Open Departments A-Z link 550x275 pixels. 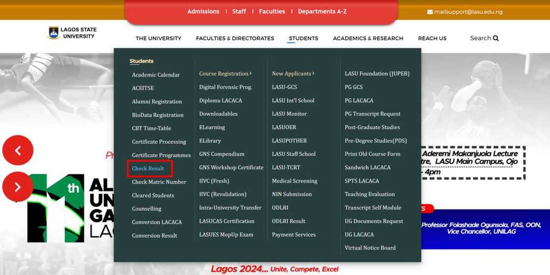click(322, 11)
